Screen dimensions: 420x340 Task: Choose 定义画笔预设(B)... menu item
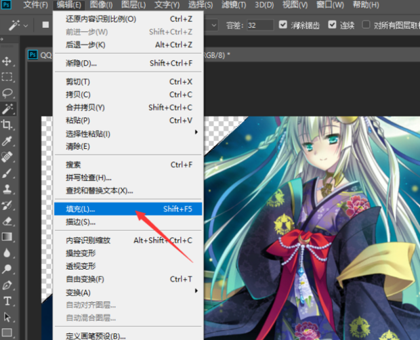pyautogui.click(x=128, y=336)
